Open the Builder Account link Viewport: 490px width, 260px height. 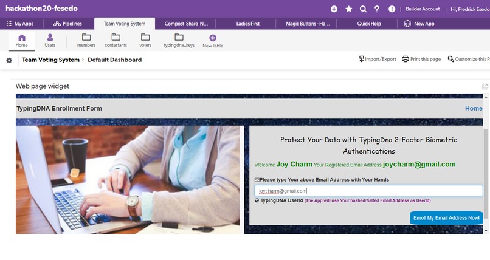(x=423, y=9)
